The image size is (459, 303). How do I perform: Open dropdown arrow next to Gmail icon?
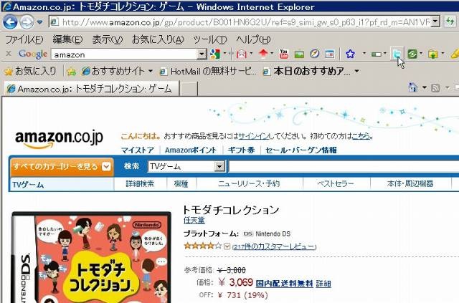click(x=251, y=54)
